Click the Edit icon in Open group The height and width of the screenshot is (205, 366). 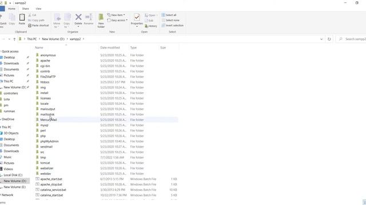point(146,20)
